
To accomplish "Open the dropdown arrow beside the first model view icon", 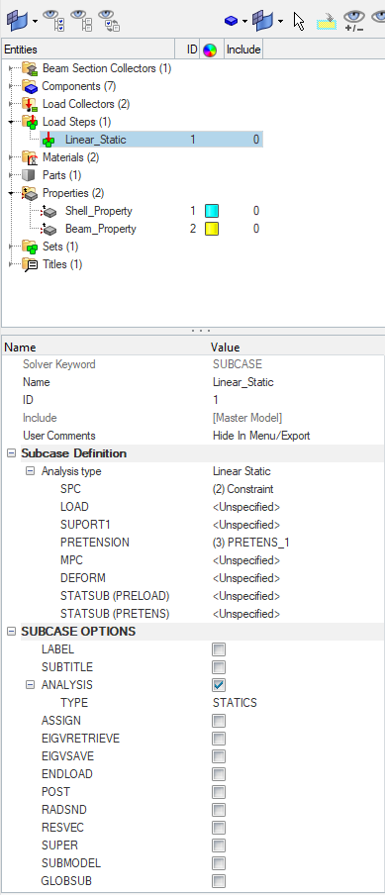I will (x=36, y=21).
